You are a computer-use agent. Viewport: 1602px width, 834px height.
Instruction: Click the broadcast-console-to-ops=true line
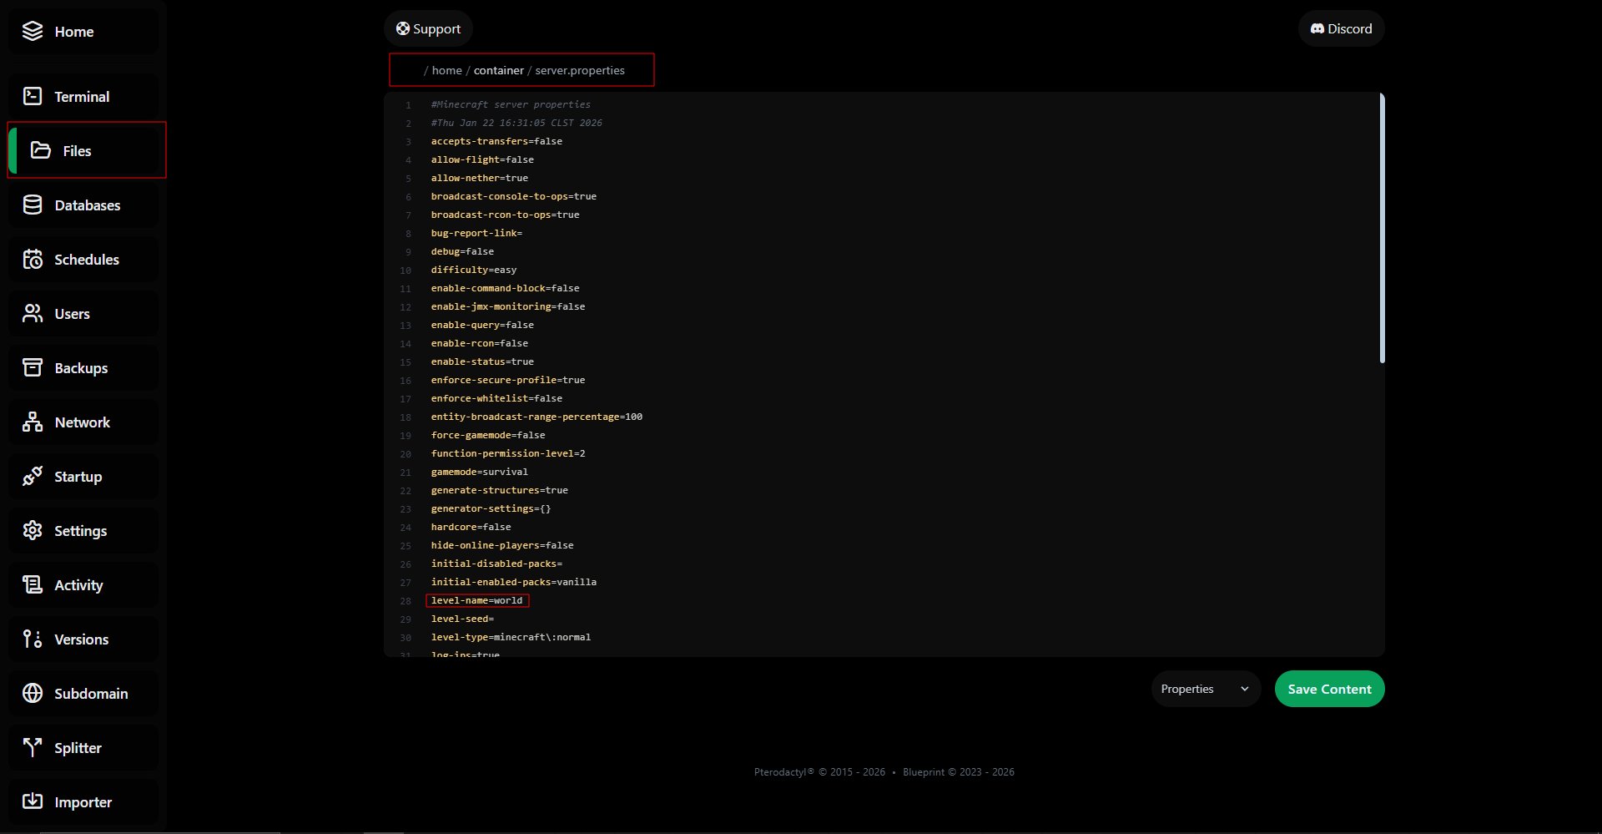pyautogui.click(x=513, y=196)
